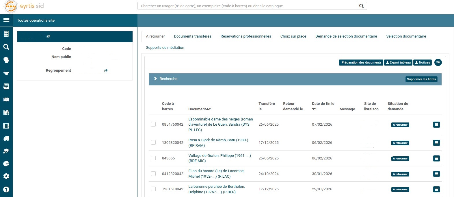Tick checkbox for barcode 0412320042
Screen dimensions: 454x197
point(153,174)
